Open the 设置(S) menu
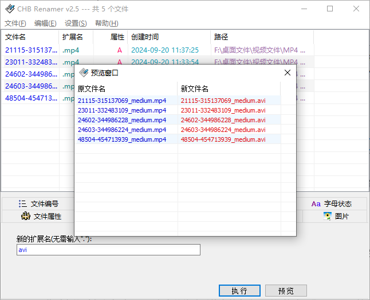The width and height of the screenshot is (370, 300). pos(76,23)
